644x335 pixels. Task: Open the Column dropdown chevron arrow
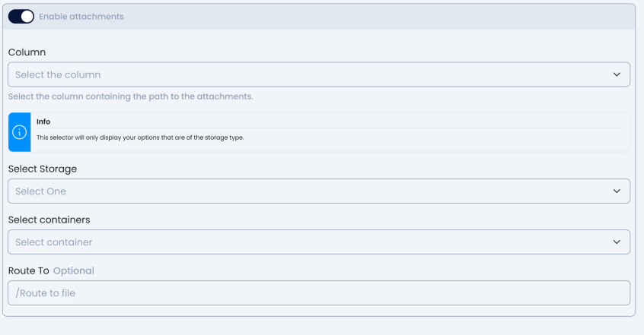pyautogui.click(x=617, y=74)
